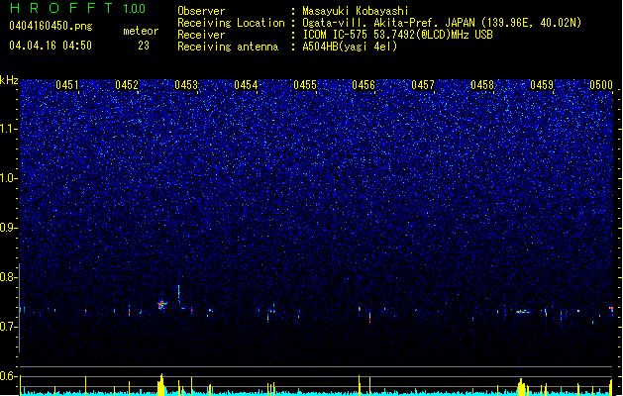Click the kHz axis unit label
The width and height of the screenshot is (623, 396).
click(9, 80)
